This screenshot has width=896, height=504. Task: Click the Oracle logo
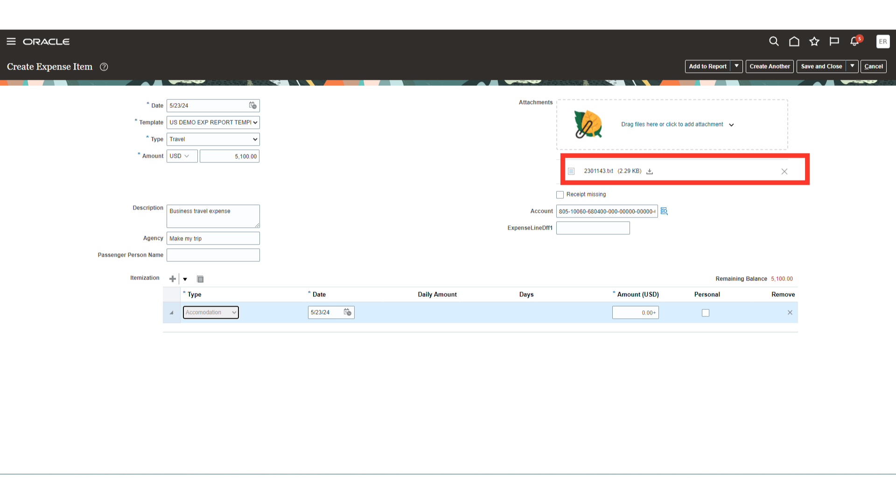(x=46, y=42)
